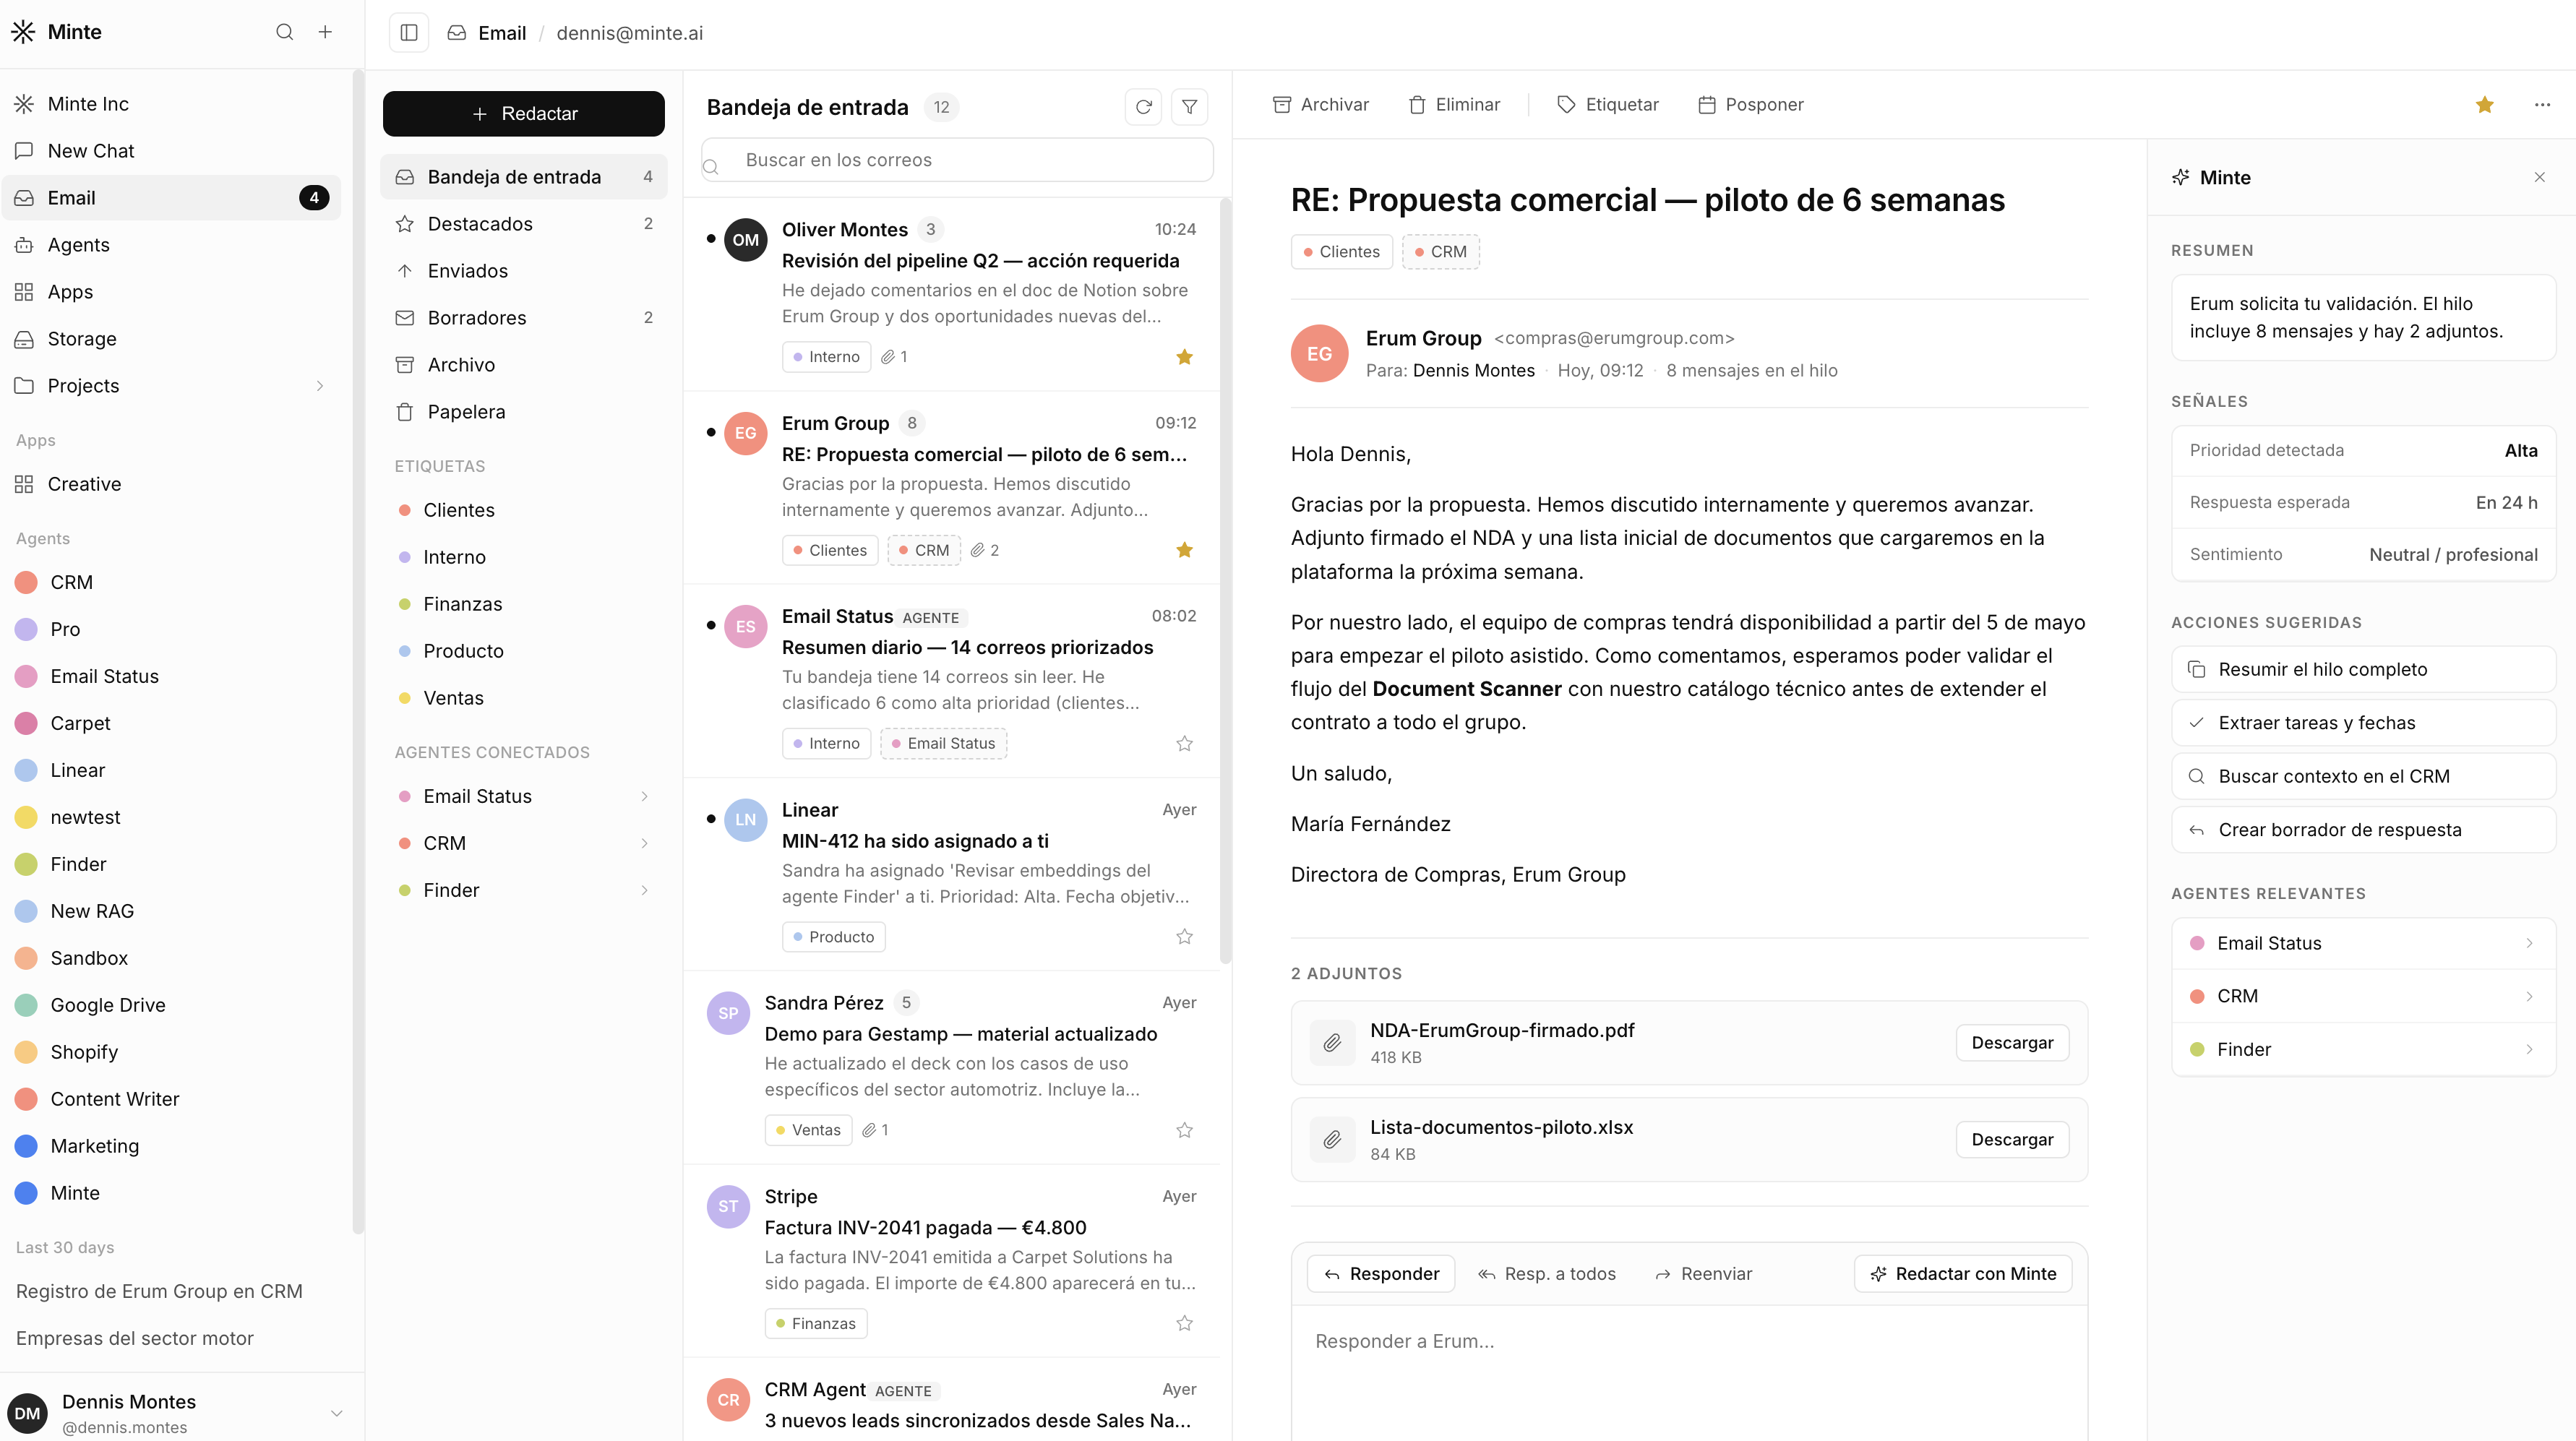Image resolution: width=2576 pixels, height=1441 pixels.
Task: Open the inbox filter icon
Action: pyautogui.click(x=1189, y=107)
